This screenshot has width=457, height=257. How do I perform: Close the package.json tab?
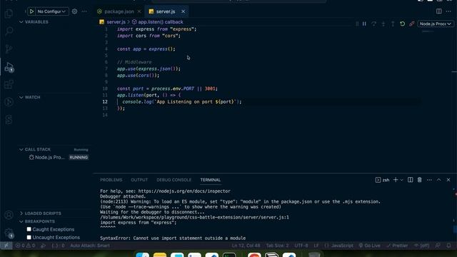pyautogui.click(x=139, y=11)
